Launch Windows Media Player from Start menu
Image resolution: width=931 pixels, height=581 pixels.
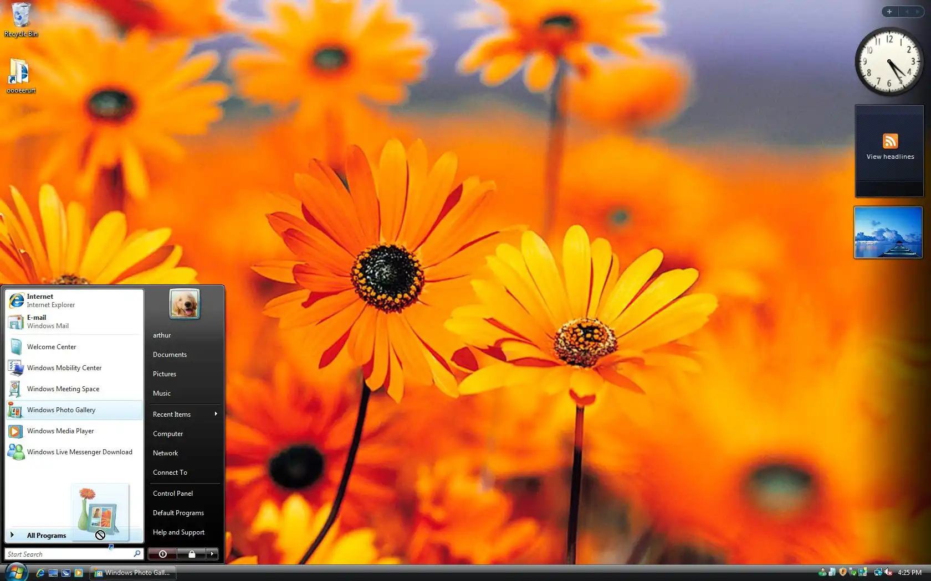(74, 431)
